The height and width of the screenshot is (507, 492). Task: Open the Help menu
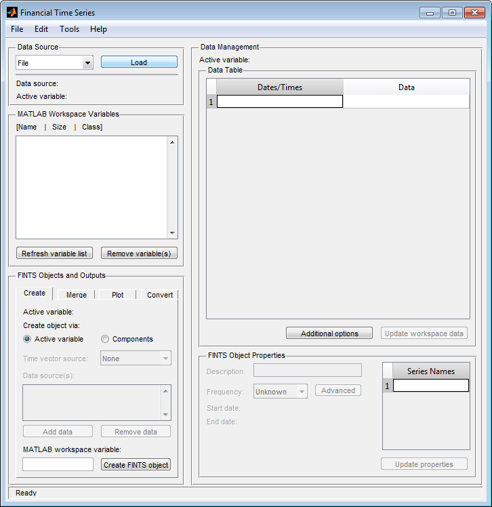(x=98, y=29)
